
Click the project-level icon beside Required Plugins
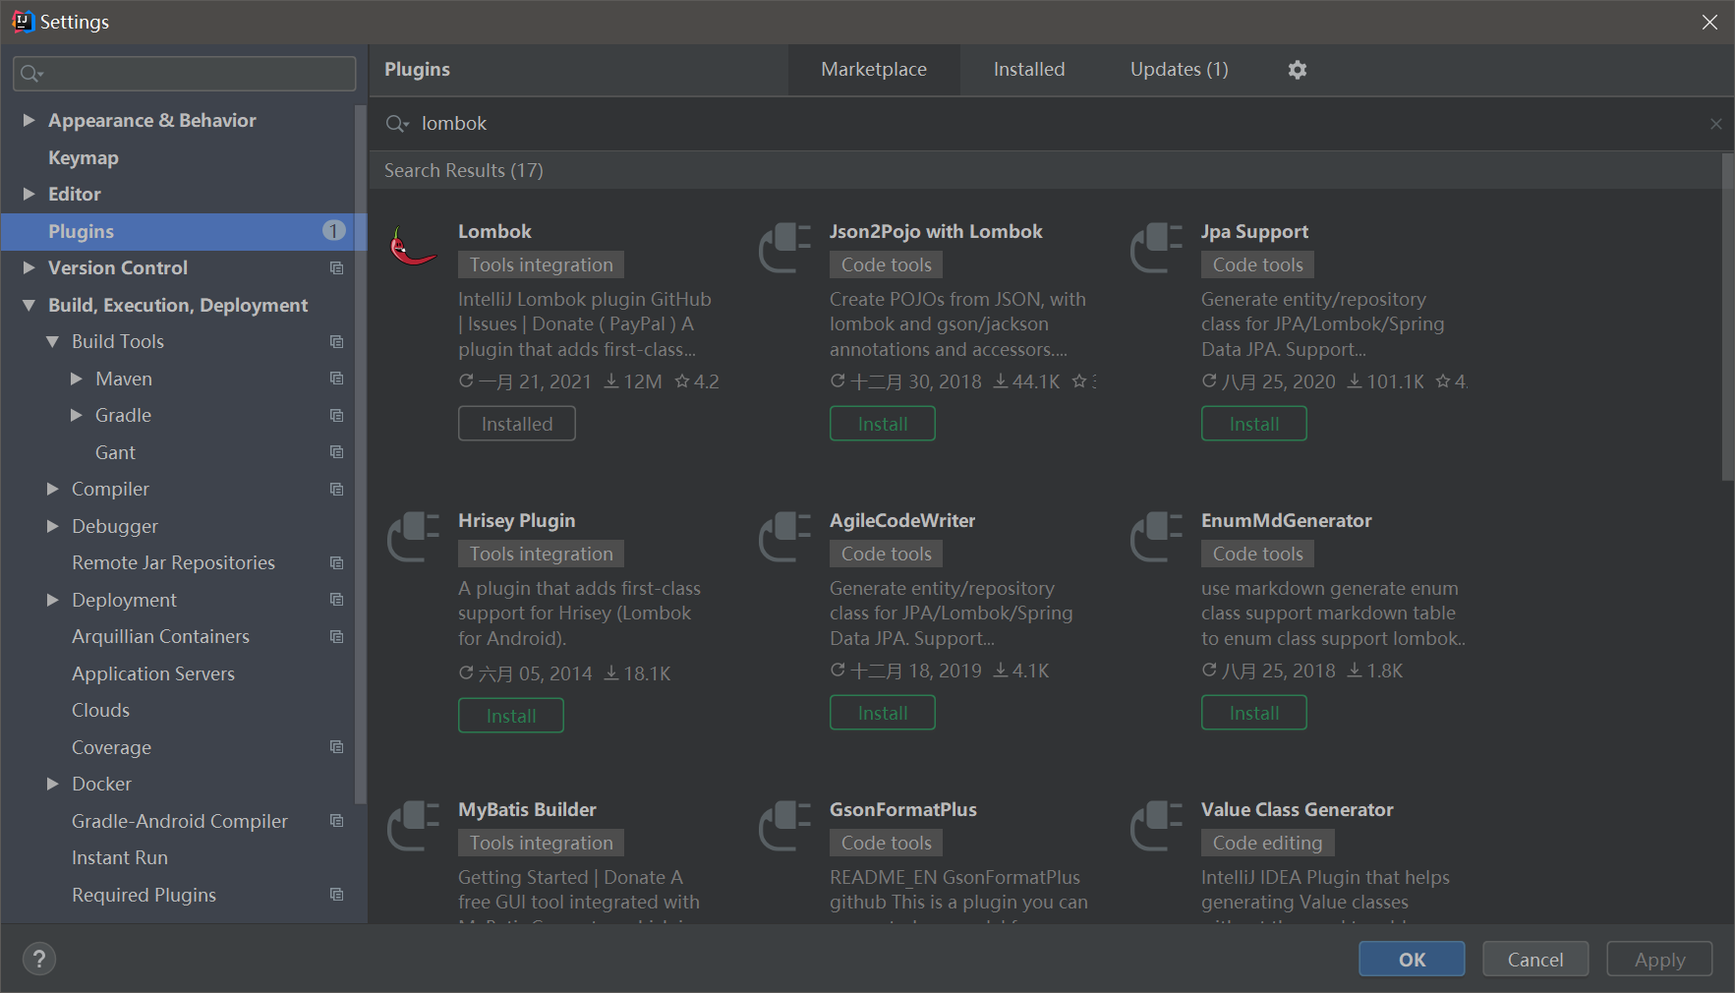[336, 895]
